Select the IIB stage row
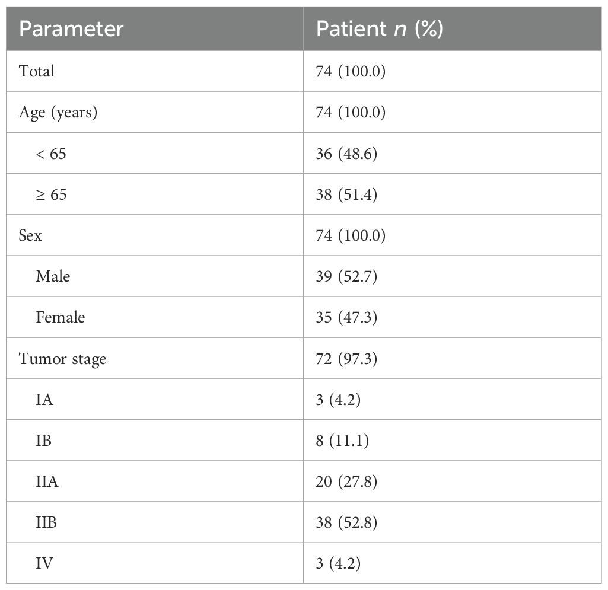 (46, 522)
